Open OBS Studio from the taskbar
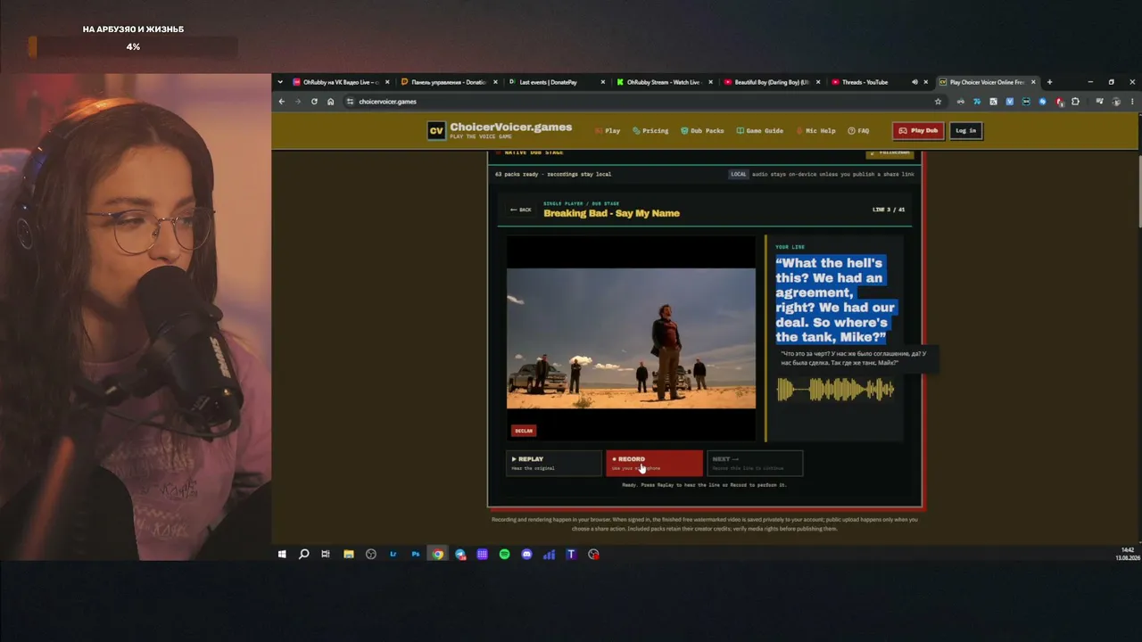 pos(371,555)
